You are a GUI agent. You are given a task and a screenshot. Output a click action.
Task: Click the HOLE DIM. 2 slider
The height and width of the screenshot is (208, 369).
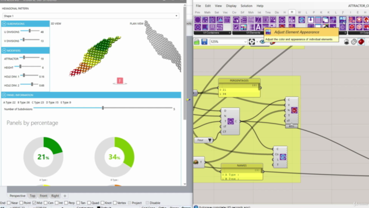[29, 84]
